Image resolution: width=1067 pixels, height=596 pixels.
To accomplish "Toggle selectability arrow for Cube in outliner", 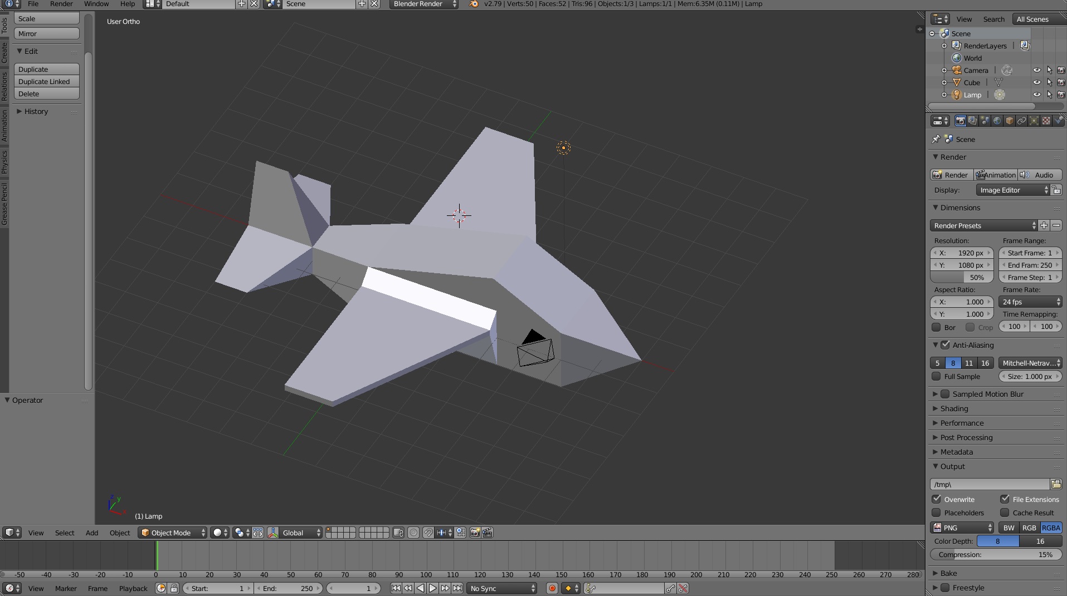I will [x=1050, y=82].
